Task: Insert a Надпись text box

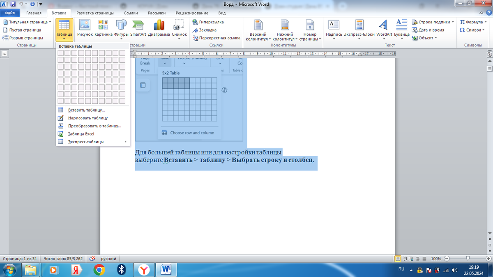Action: tap(334, 30)
